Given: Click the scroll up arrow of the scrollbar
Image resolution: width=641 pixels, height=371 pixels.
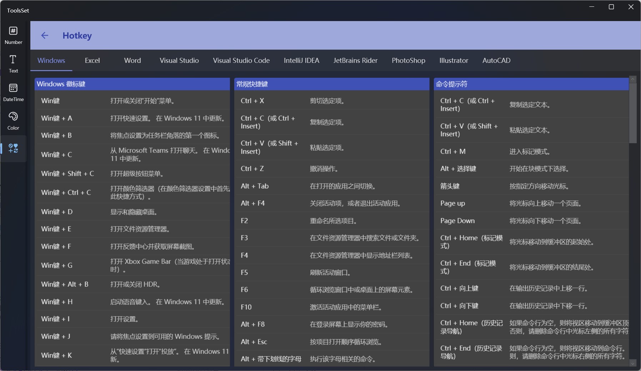Looking at the screenshot, I should 633,79.
